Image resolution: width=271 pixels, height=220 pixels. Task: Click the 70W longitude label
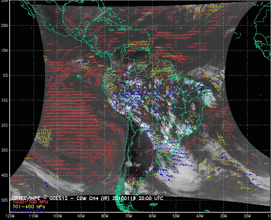pos(129,216)
